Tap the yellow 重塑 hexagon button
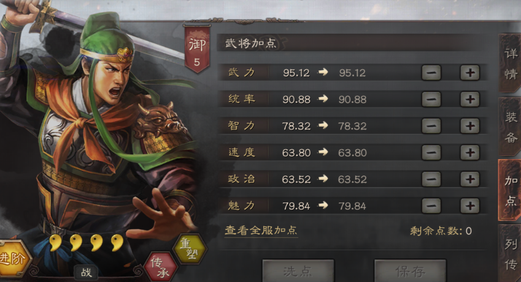 (190, 249)
